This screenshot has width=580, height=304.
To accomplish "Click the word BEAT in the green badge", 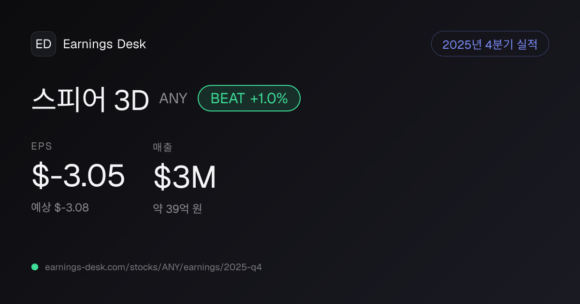I will pos(228,98).
